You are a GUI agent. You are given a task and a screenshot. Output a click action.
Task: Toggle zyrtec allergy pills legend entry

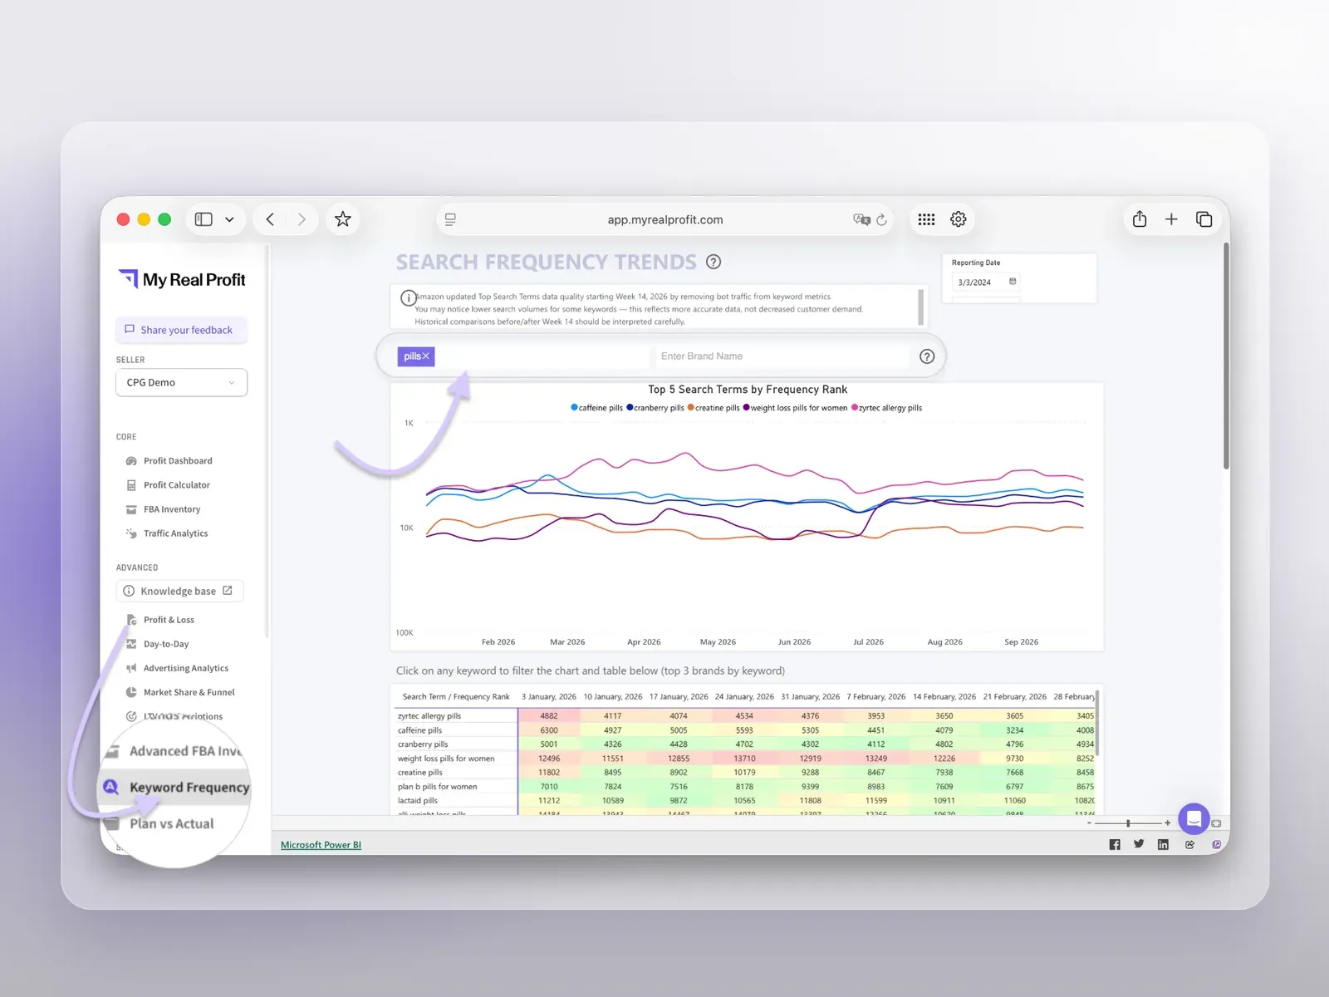click(886, 408)
